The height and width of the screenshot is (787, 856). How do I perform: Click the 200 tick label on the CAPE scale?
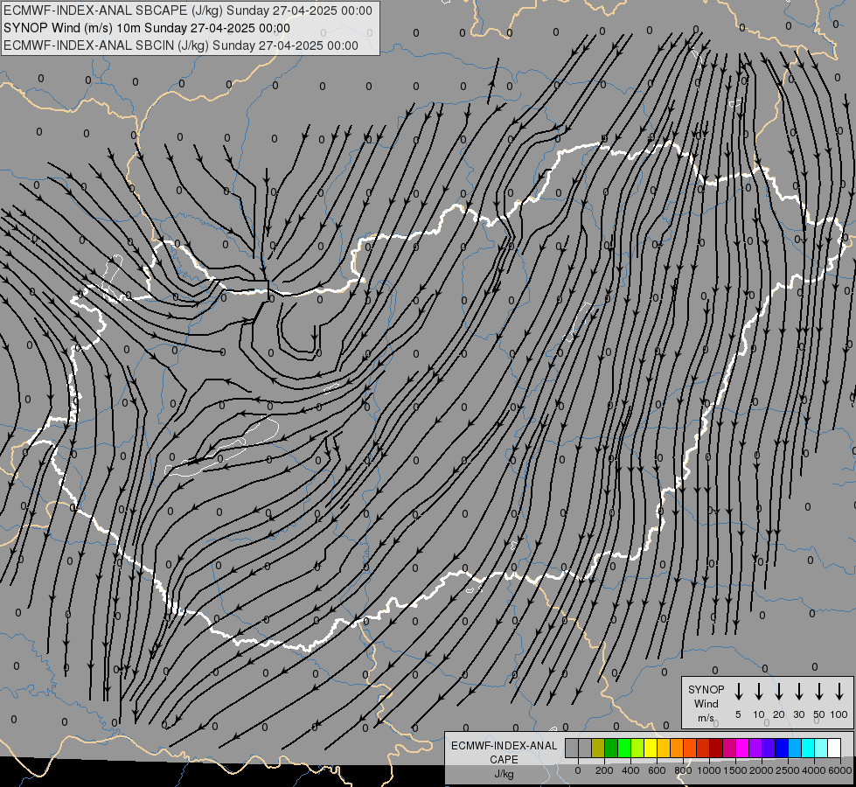(604, 770)
